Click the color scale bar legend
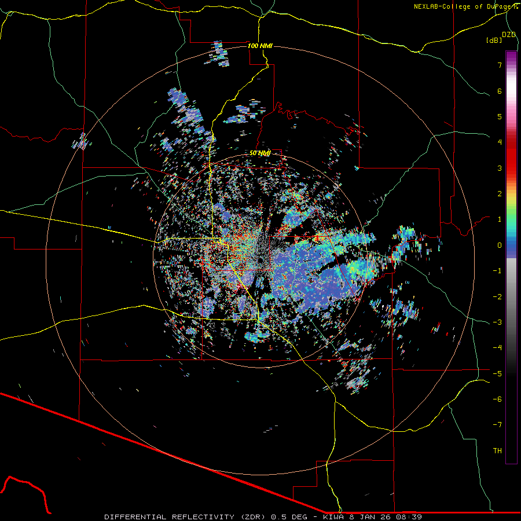Image resolution: width=521 pixels, height=521 pixels. (511, 257)
